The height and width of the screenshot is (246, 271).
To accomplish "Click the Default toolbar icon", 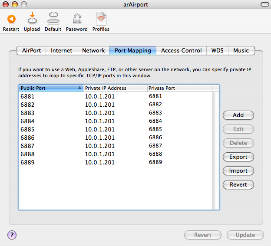I will (53, 18).
